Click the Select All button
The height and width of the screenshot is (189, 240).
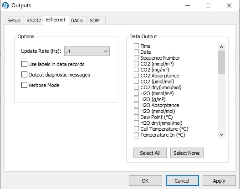click(150, 153)
